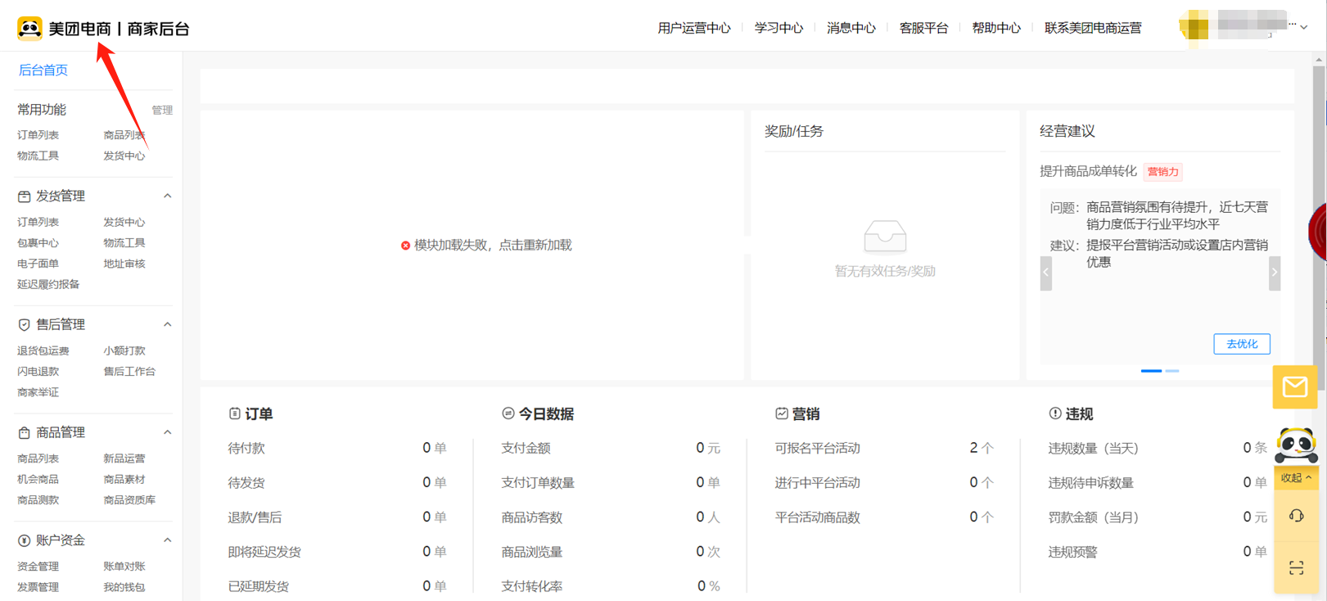This screenshot has width=1327, height=601.
Task: Click the red error icon to reload module
Action: click(405, 246)
